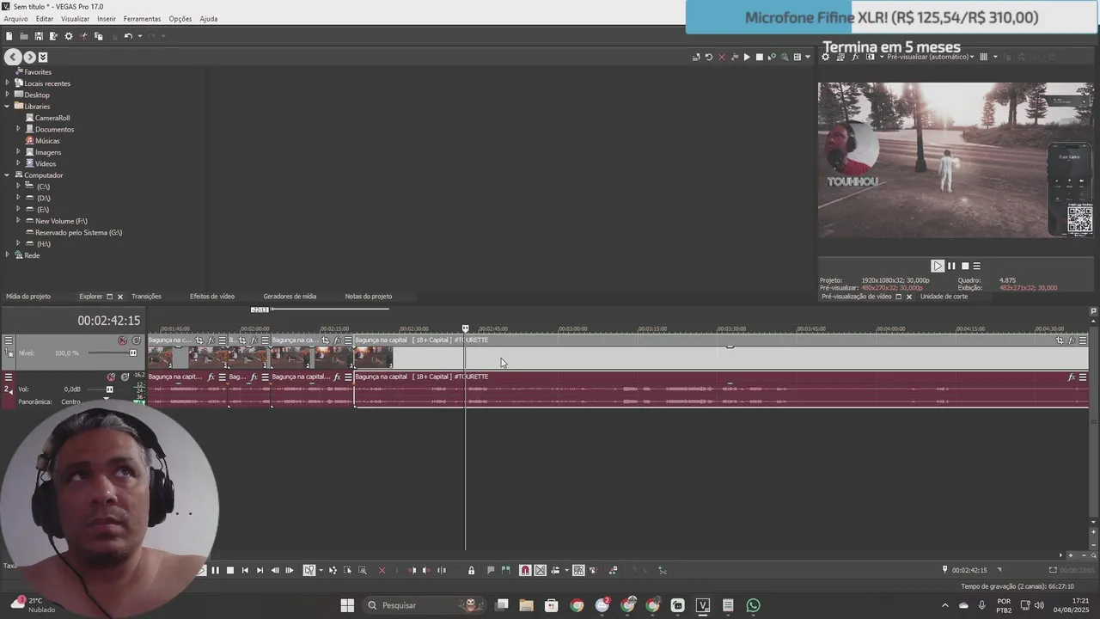Click the Open project folder icon
Screen dimensions: 1100x619
pos(23,36)
